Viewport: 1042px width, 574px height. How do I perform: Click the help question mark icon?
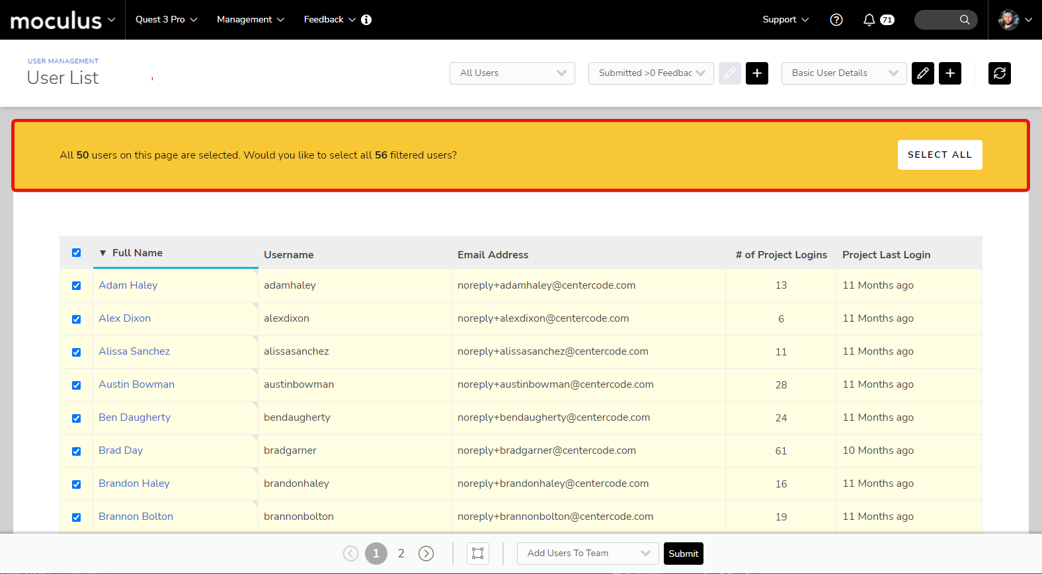click(x=836, y=20)
